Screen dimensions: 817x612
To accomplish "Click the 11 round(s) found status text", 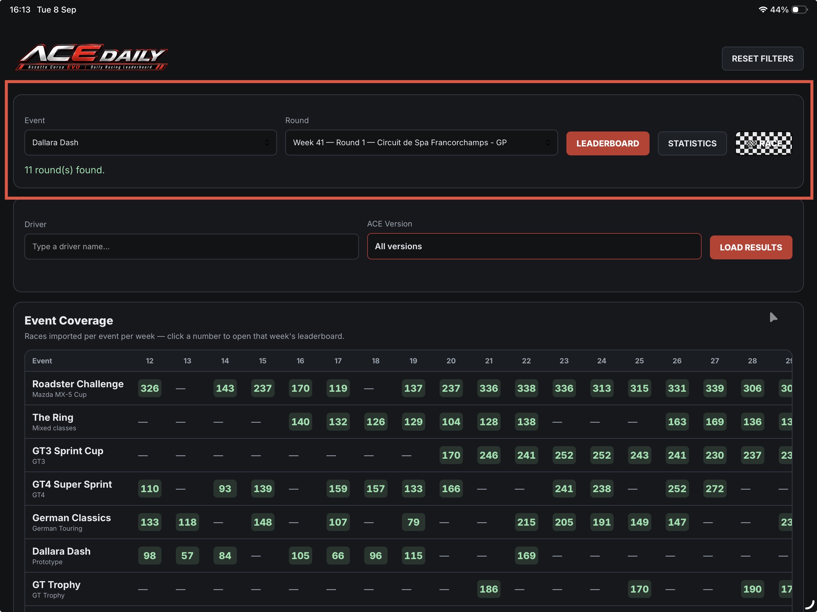I will [65, 170].
